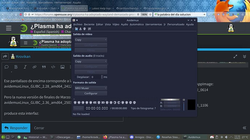The height and width of the screenshot is (140, 250).
Task: Open the Reciente menu in Avidemux
Action: click(89, 24)
